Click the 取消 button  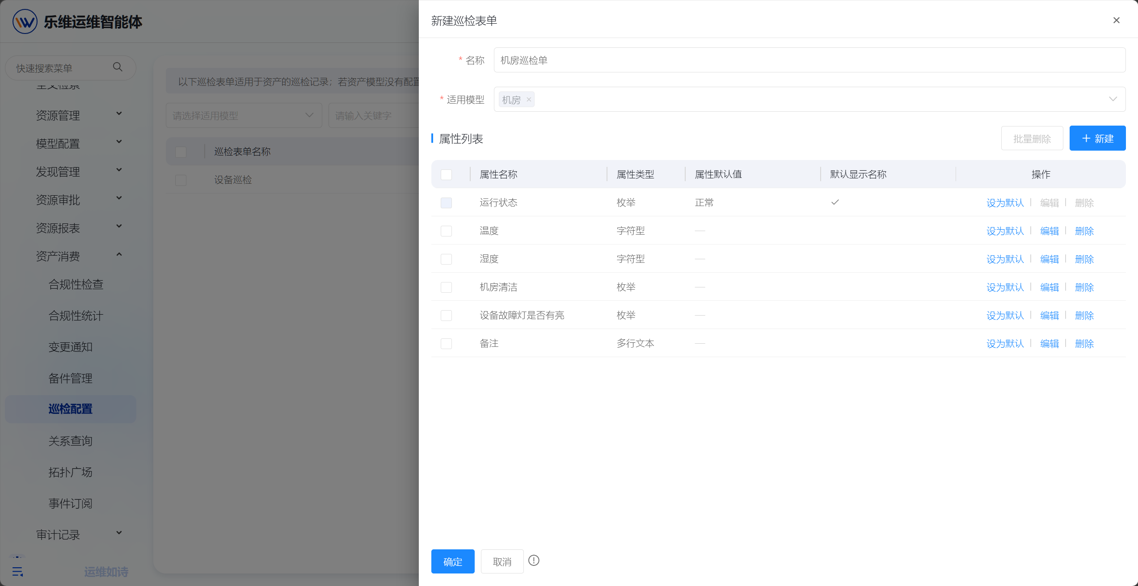[x=502, y=561]
